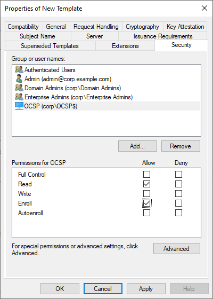213x299 pixels.
Task: Select the OCSP computer icon
Action: (19, 106)
